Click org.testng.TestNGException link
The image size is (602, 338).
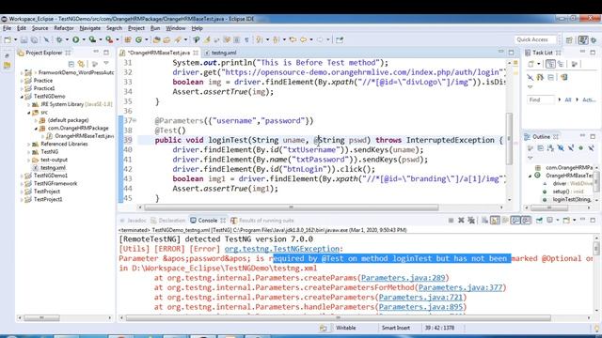click(282, 249)
